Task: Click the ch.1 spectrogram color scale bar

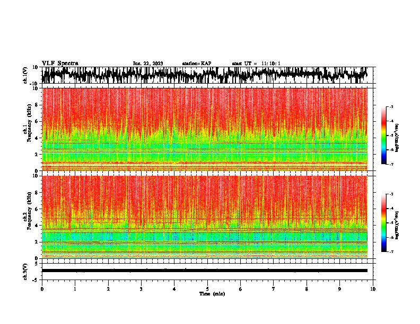Action: pyautogui.click(x=383, y=136)
